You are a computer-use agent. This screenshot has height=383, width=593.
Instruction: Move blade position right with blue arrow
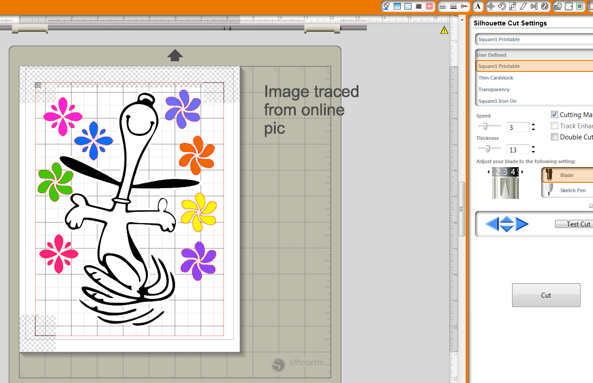point(522,224)
